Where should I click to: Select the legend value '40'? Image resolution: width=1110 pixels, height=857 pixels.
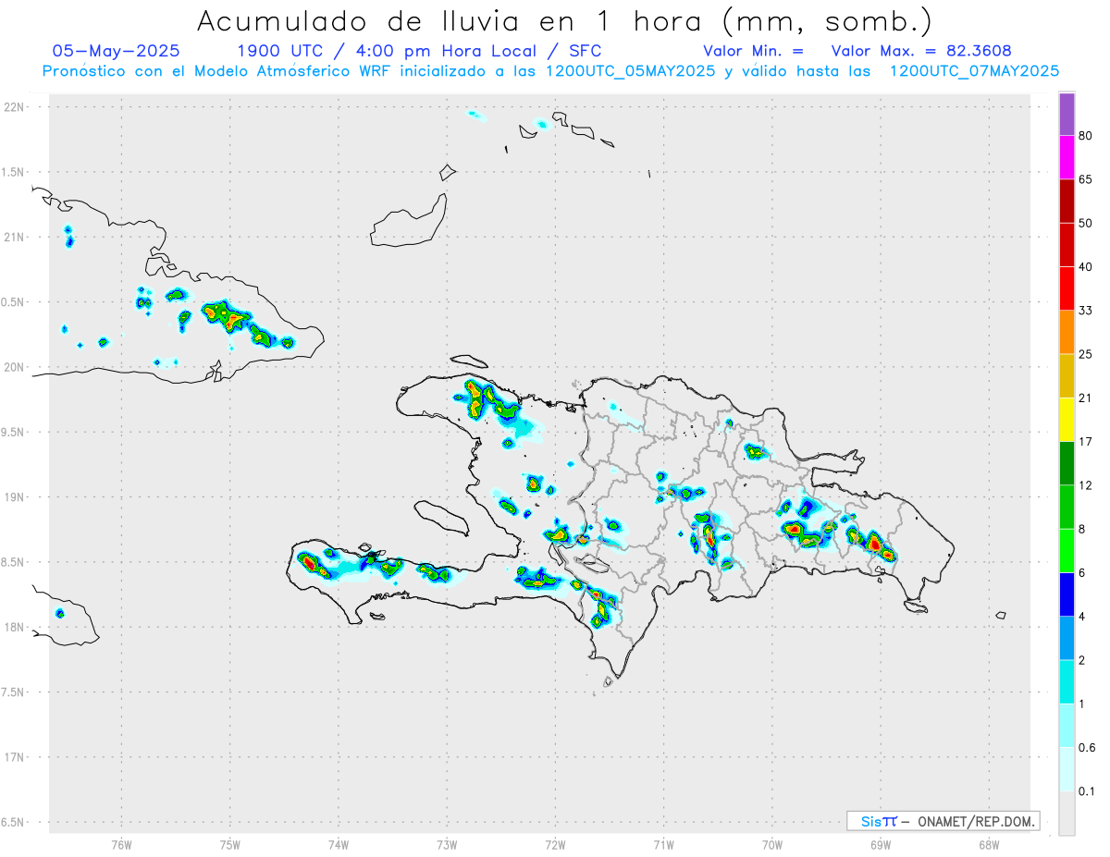[x=1086, y=267]
